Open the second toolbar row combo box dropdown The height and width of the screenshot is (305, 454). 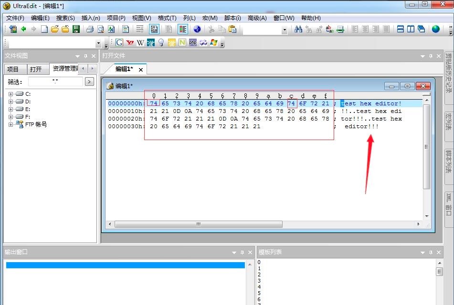coord(98,43)
